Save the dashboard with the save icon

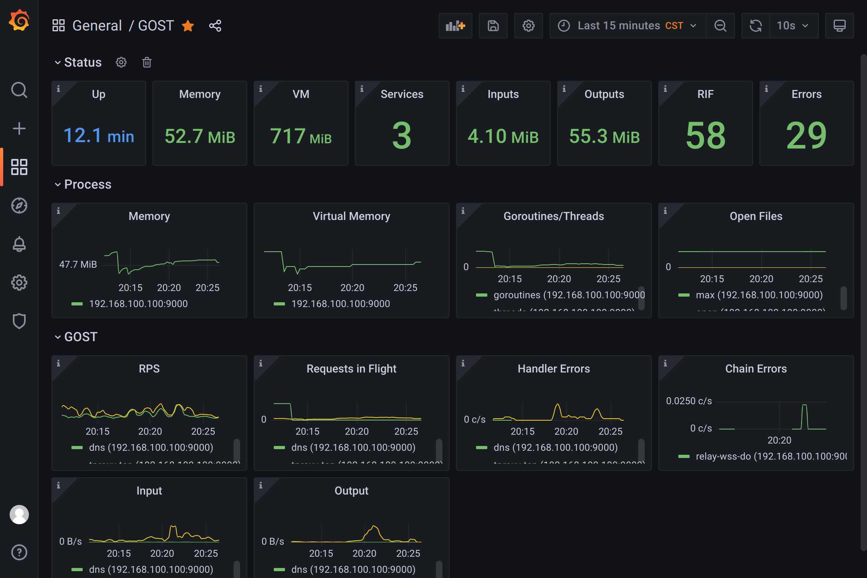click(493, 25)
